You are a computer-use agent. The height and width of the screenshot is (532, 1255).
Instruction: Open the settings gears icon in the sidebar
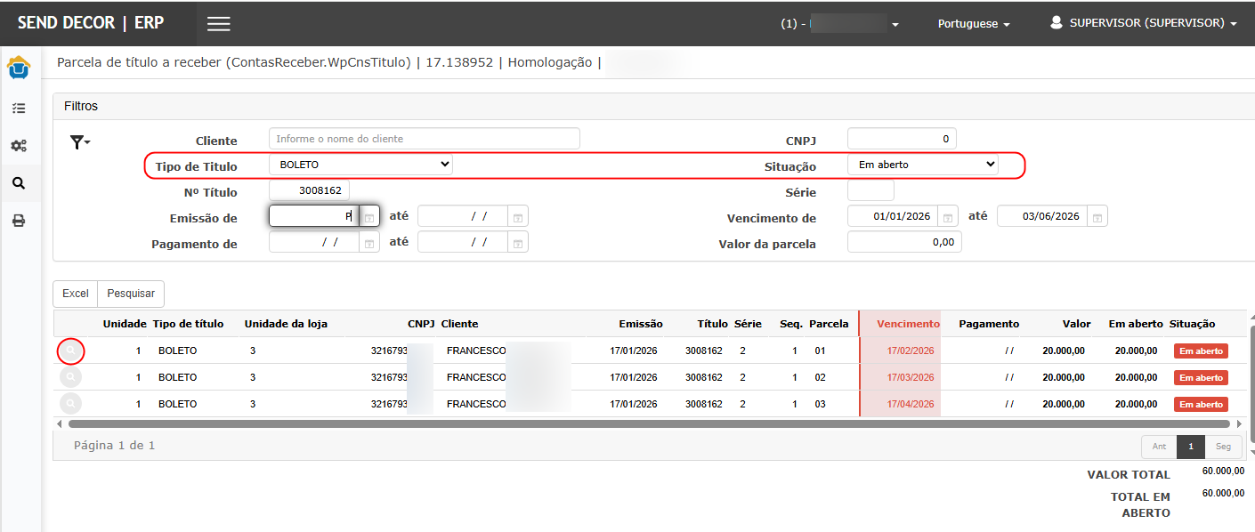[19, 146]
